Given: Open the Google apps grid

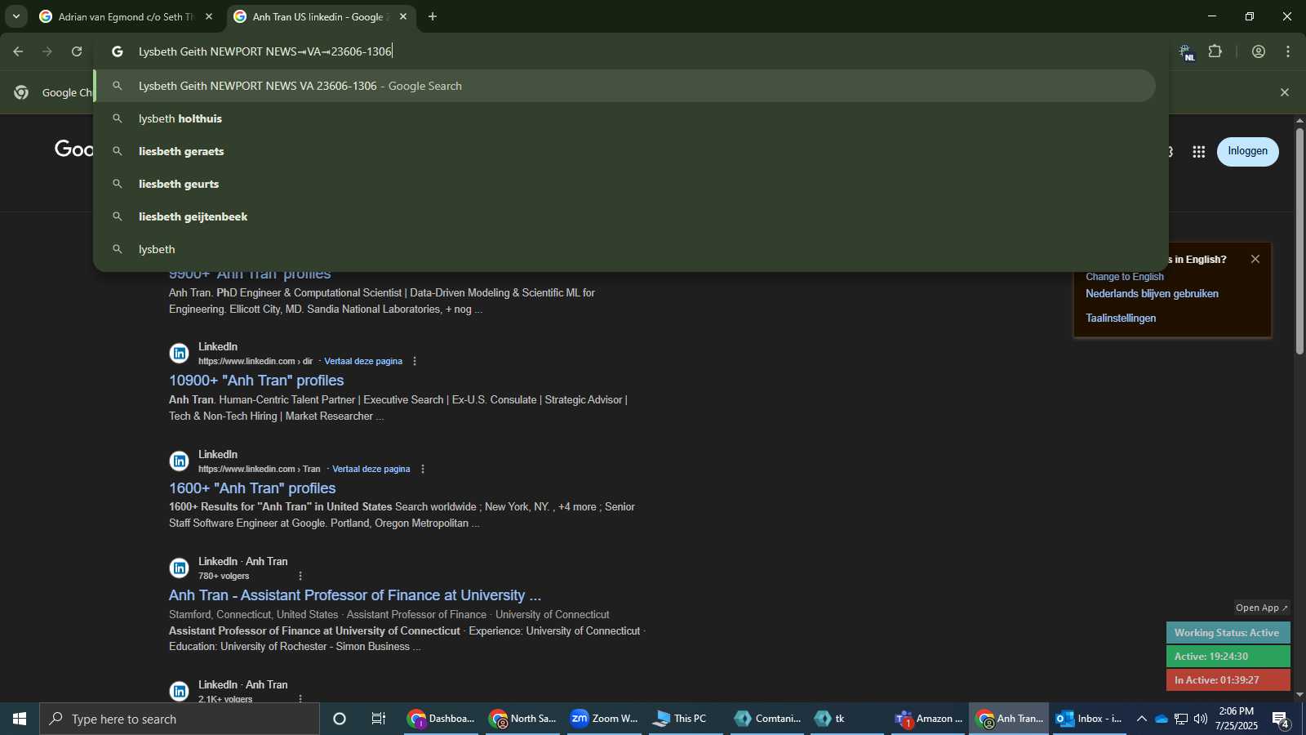Looking at the screenshot, I should pyautogui.click(x=1199, y=152).
